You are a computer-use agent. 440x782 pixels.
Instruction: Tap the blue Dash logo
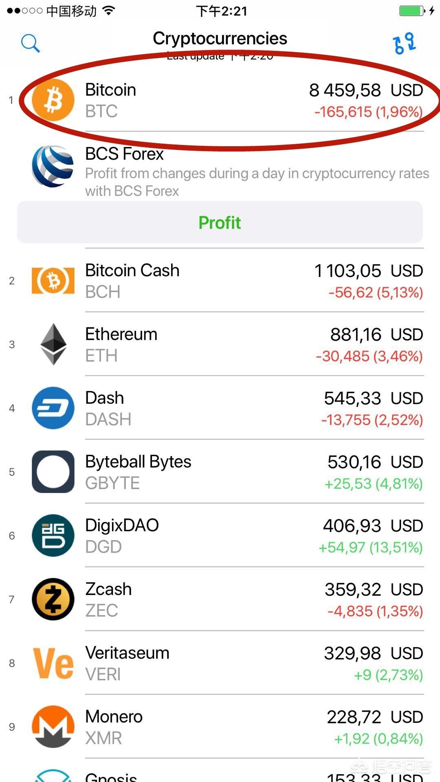click(x=53, y=408)
